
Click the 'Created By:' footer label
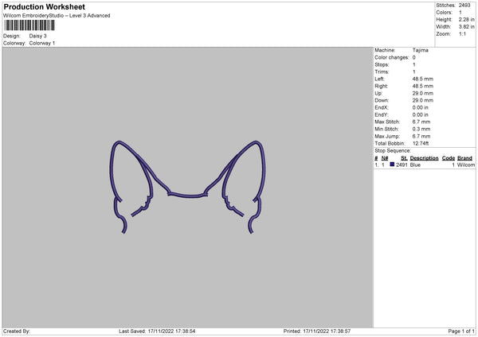(17, 331)
